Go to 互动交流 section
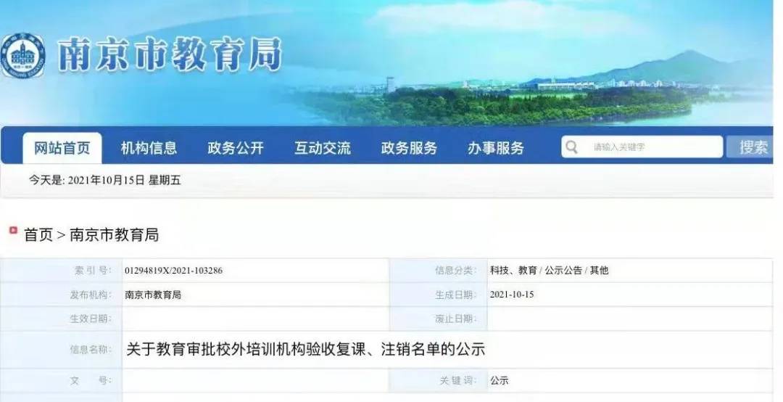 pyautogui.click(x=323, y=148)
